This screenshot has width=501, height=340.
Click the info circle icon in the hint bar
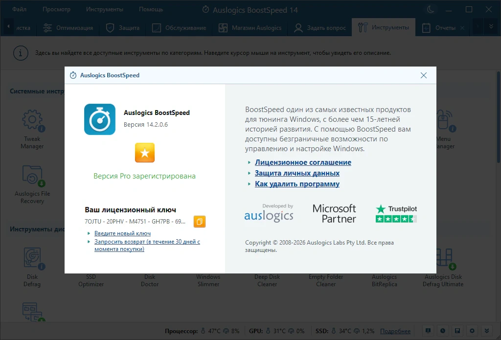pos(21,53)
